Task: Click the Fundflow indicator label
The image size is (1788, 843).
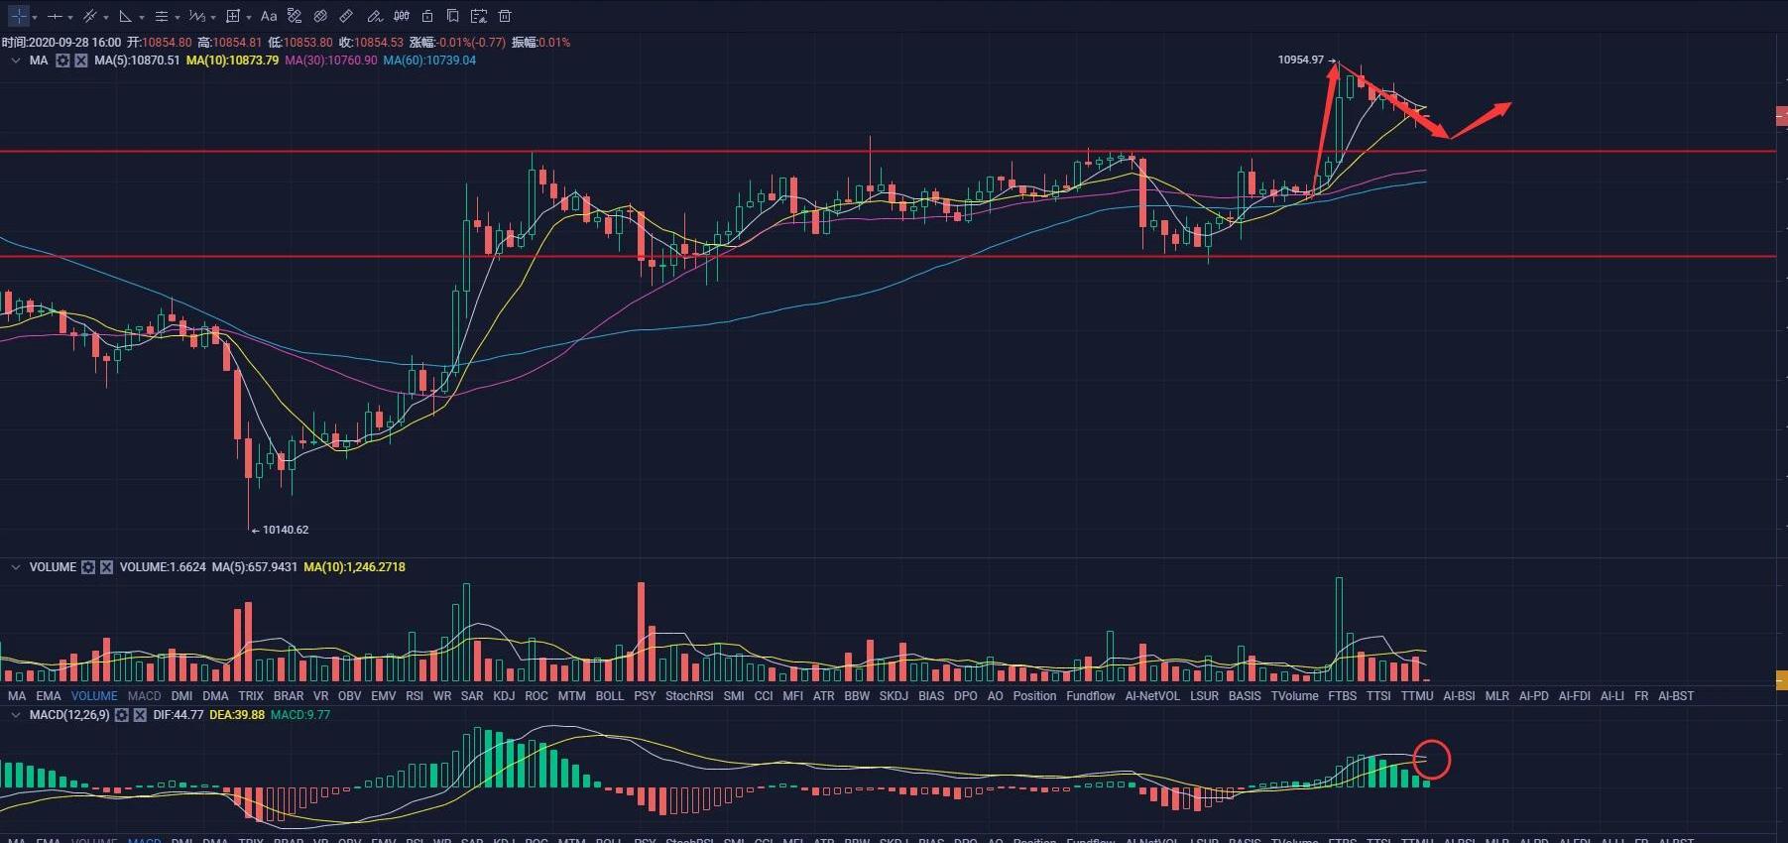Action: pyautogui.click(x=1090, y=696)
